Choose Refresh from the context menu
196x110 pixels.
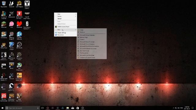[x=66, y=19]
